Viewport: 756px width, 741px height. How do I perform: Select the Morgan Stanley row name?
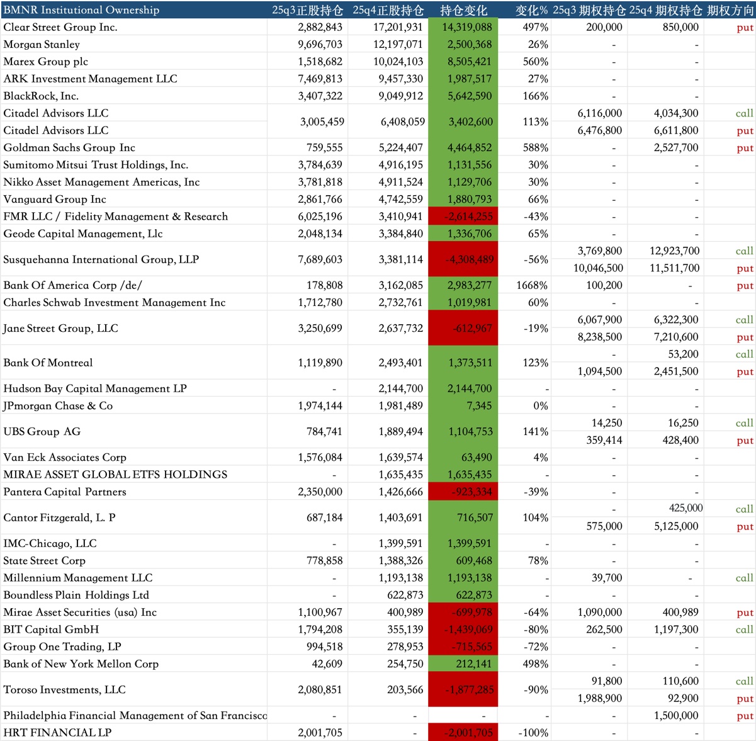click(x=42, y=45)
